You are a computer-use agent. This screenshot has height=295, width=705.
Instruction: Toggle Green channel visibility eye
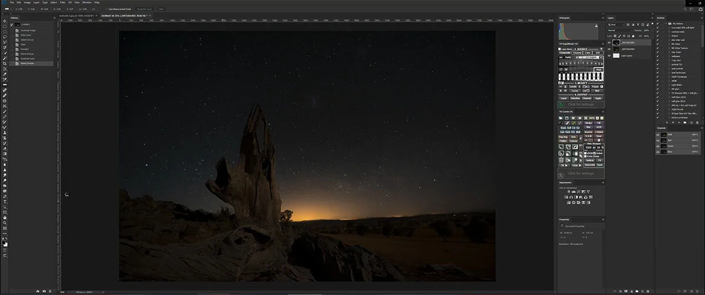point(658,147)
